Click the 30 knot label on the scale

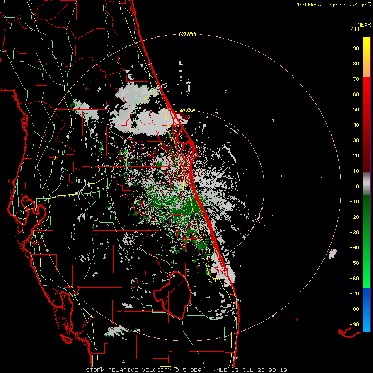(x=356, y=140)
